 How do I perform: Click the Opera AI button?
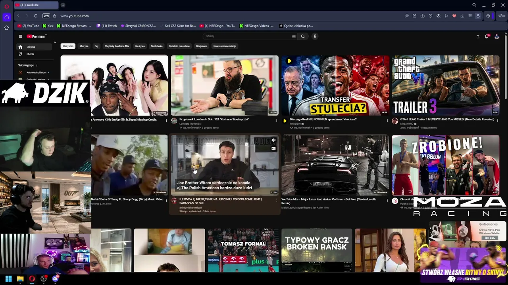point(502,16)
